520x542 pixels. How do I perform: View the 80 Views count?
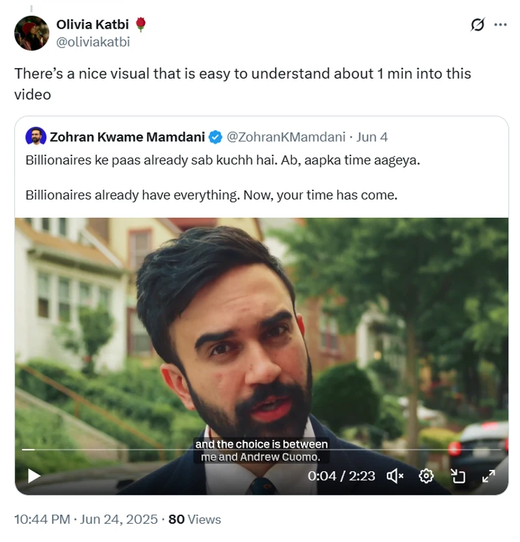click(x=195, y=519)
